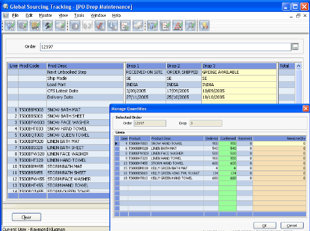The image size is (310, 231).
Task: Click the magnifying glass with check toolbar icon
Action: tap(191, 26)
